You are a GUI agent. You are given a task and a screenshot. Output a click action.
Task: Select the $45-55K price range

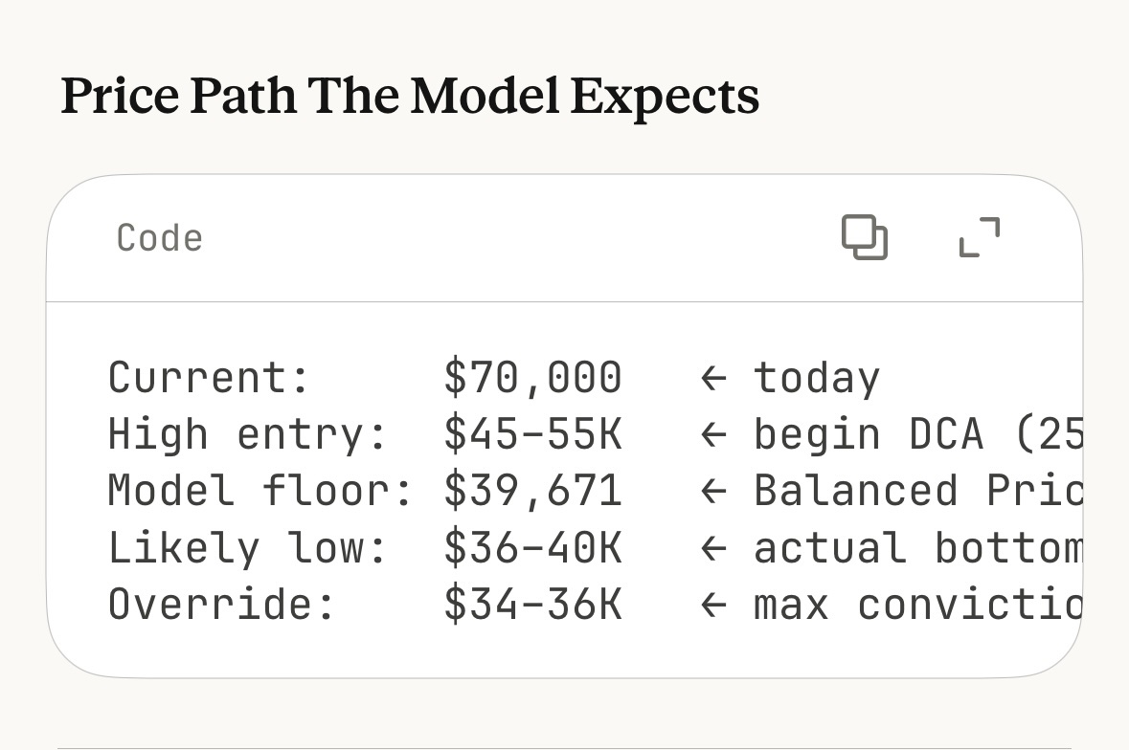click(x=532, y=434)
